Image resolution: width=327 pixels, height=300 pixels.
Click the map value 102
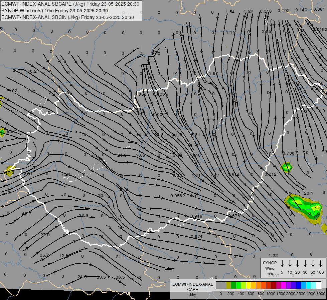coord(14,91)
